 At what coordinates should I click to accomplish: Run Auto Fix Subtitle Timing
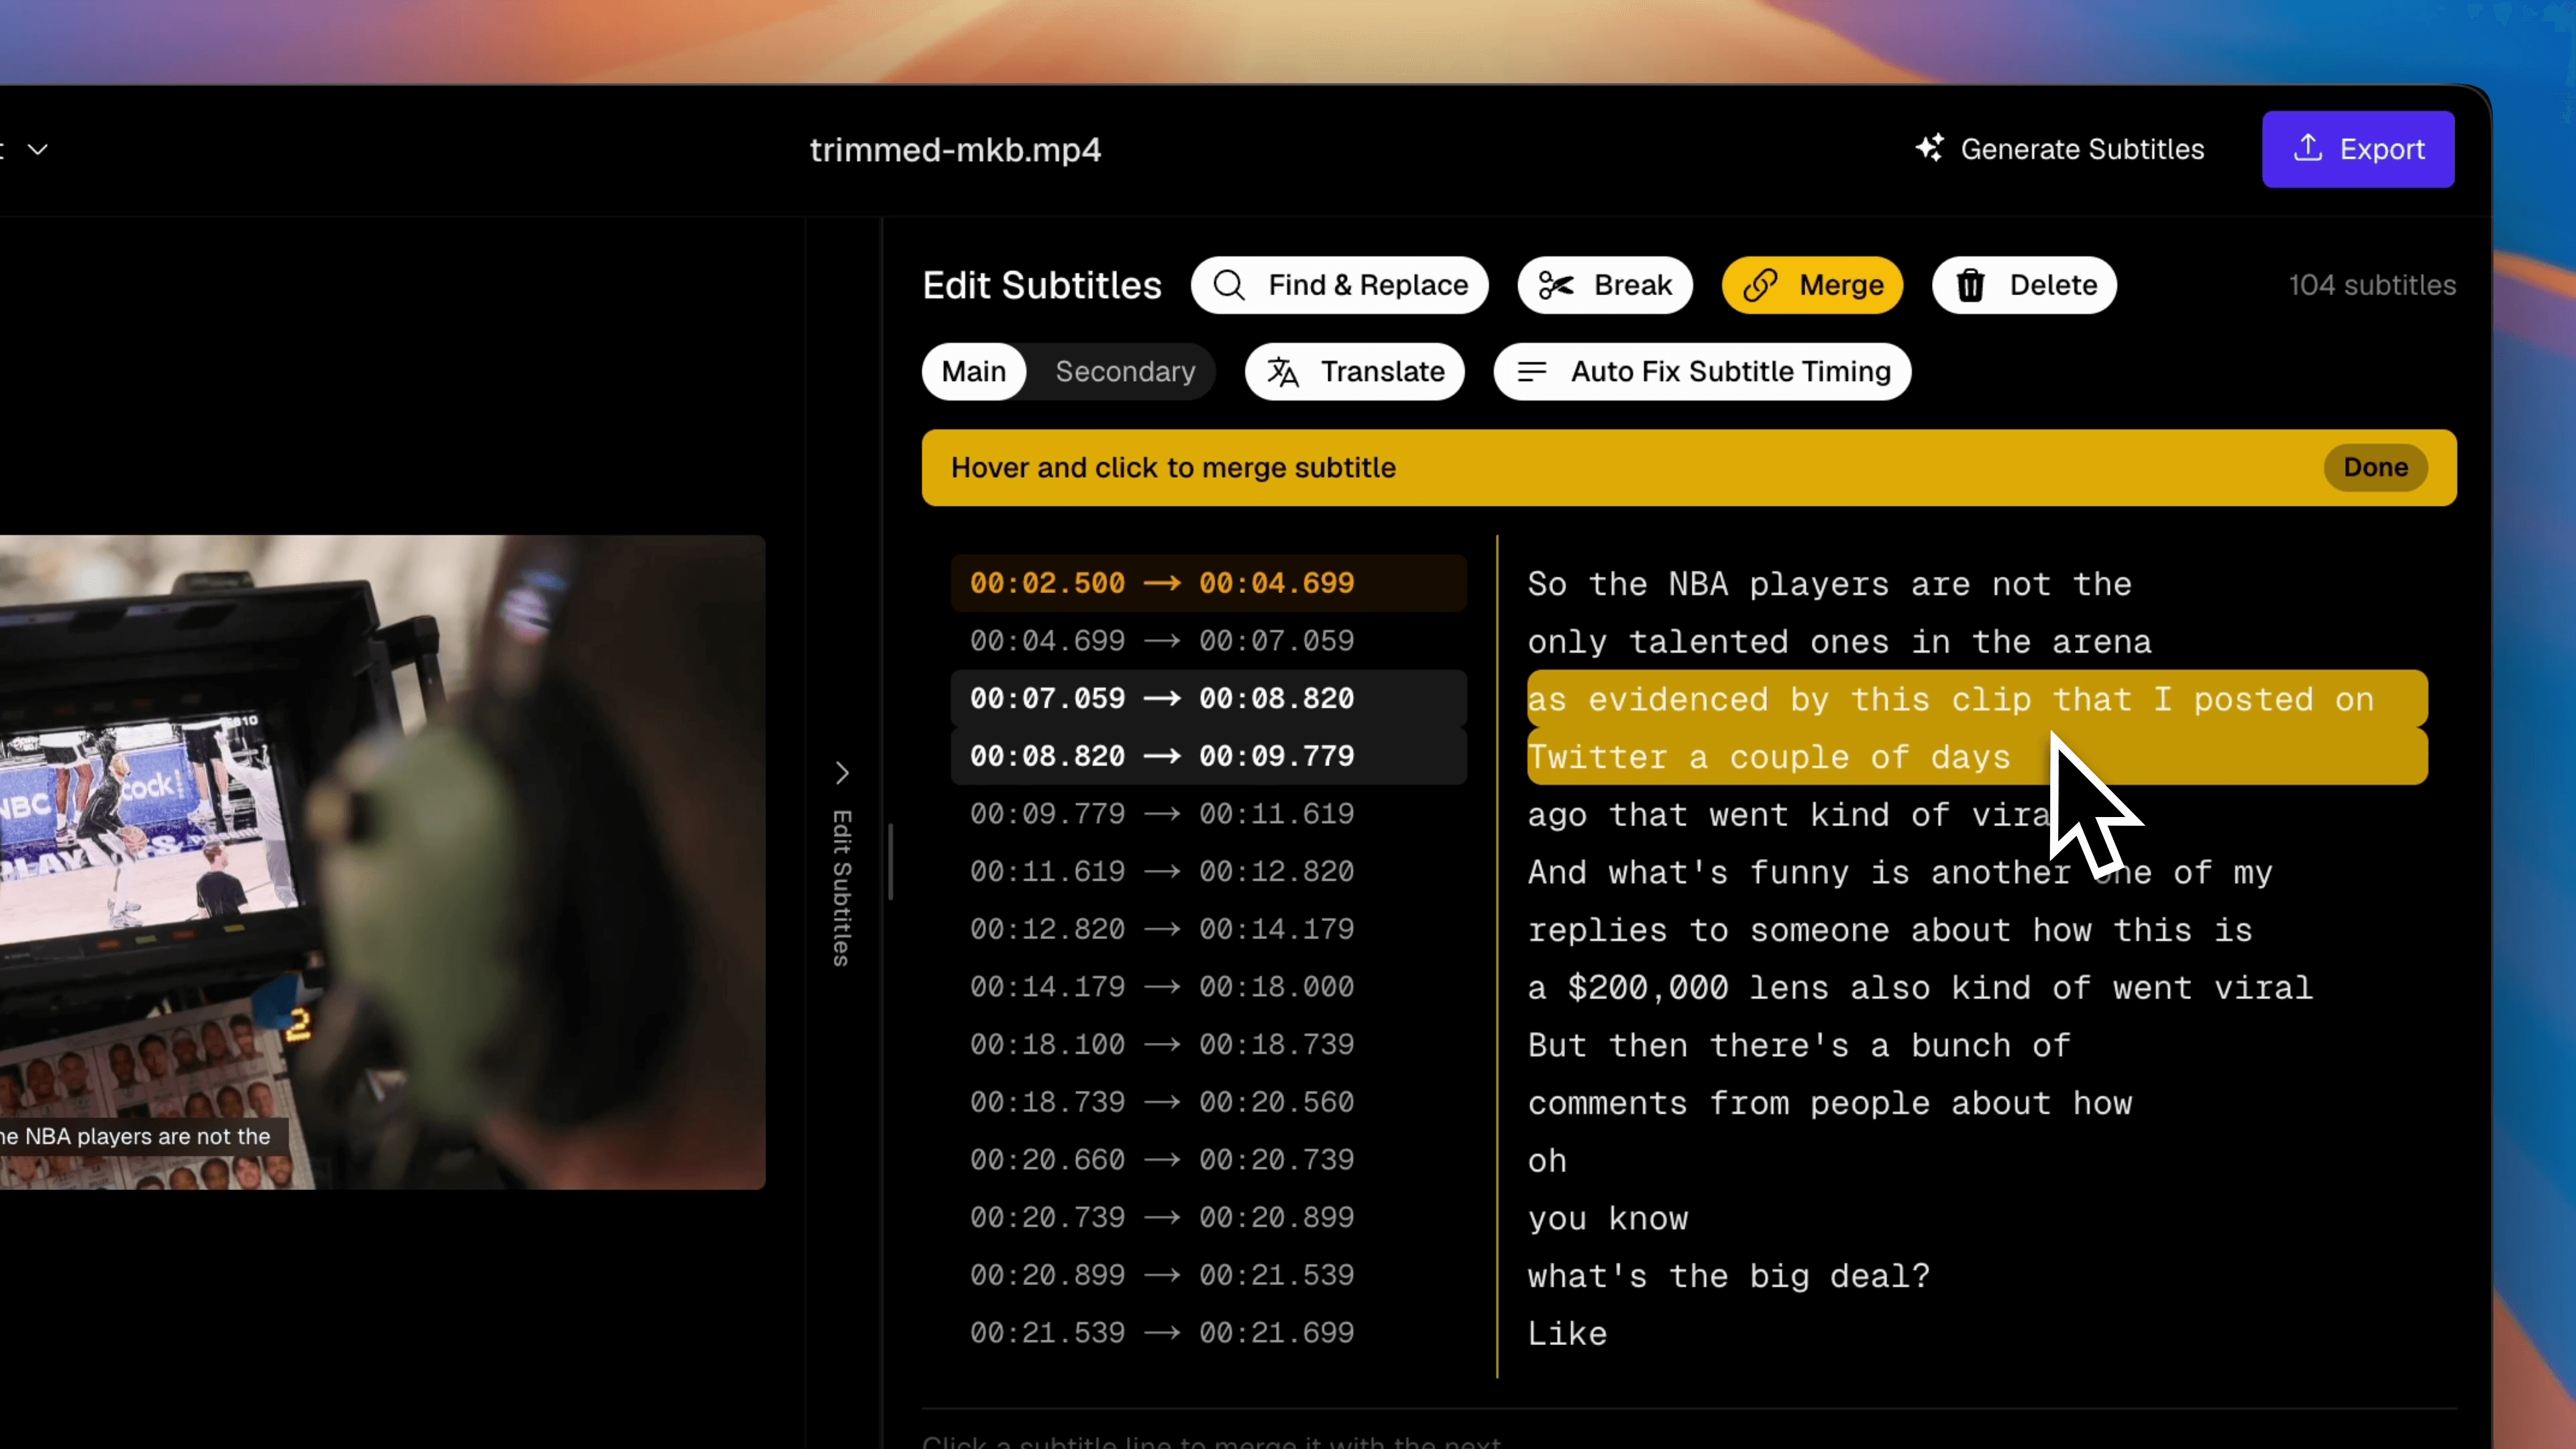coord(1702,372)
